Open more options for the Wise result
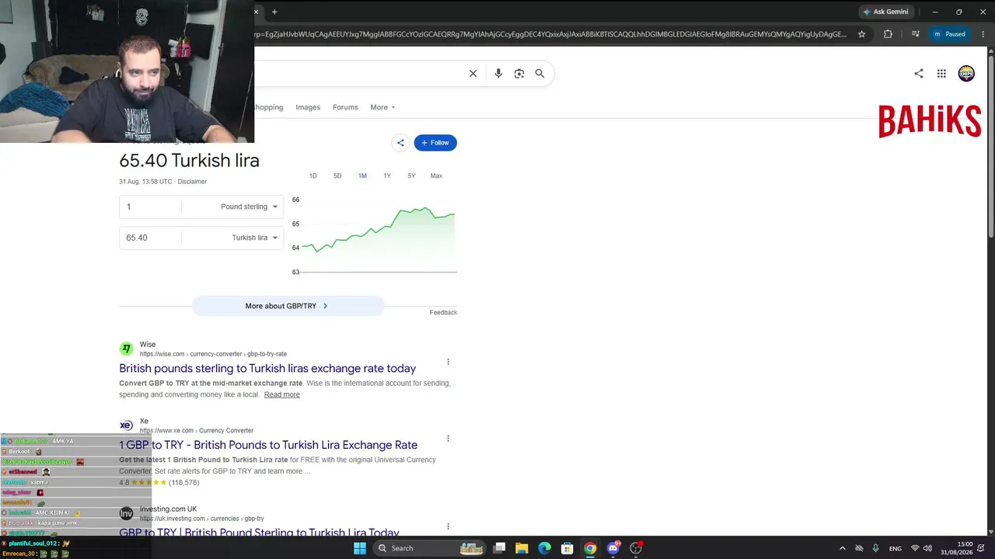The height and width of the screenshot is (559, 995). [448, 362]
